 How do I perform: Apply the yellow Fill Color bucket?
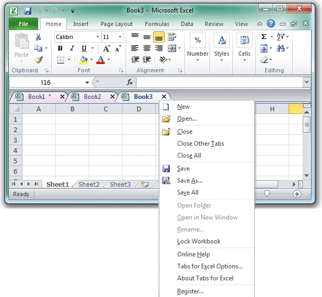pos(83,60)
